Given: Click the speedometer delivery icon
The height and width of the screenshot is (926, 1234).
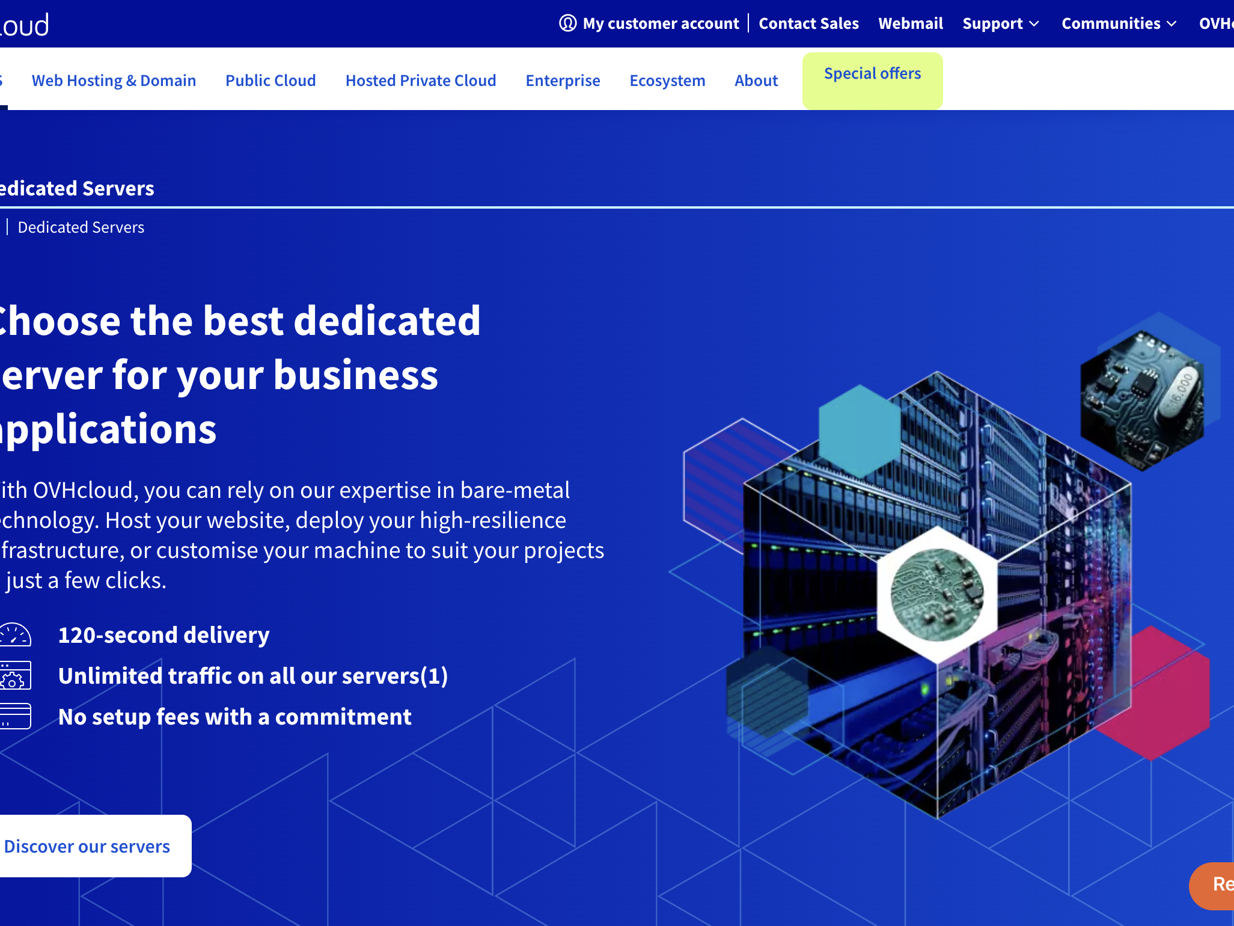Looking at the screenshot, I should (x=16, y=635).
